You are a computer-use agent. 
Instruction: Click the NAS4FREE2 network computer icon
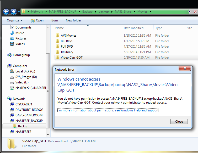[12, 132]
